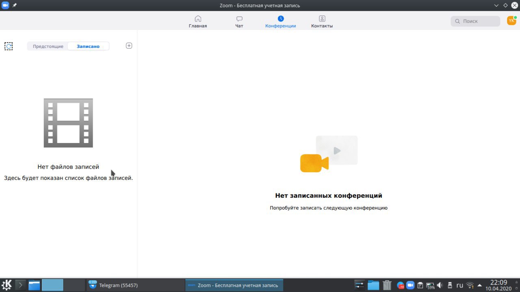520x292 pixels.
Task: Click the lock screen icon in panel
Action: point(516,282)
